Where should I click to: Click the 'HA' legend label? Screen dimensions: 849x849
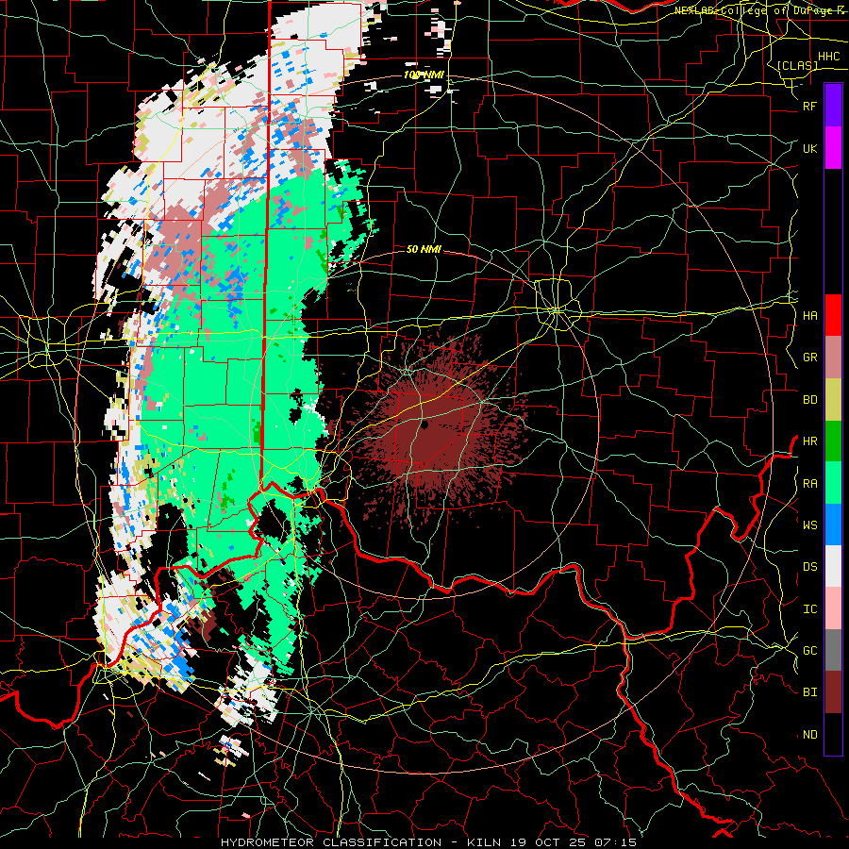pos(809,316)
